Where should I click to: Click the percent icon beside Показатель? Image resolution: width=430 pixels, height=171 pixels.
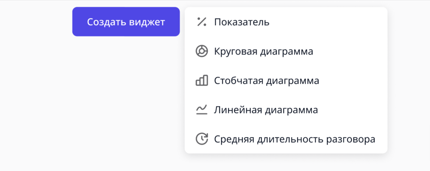202,22
